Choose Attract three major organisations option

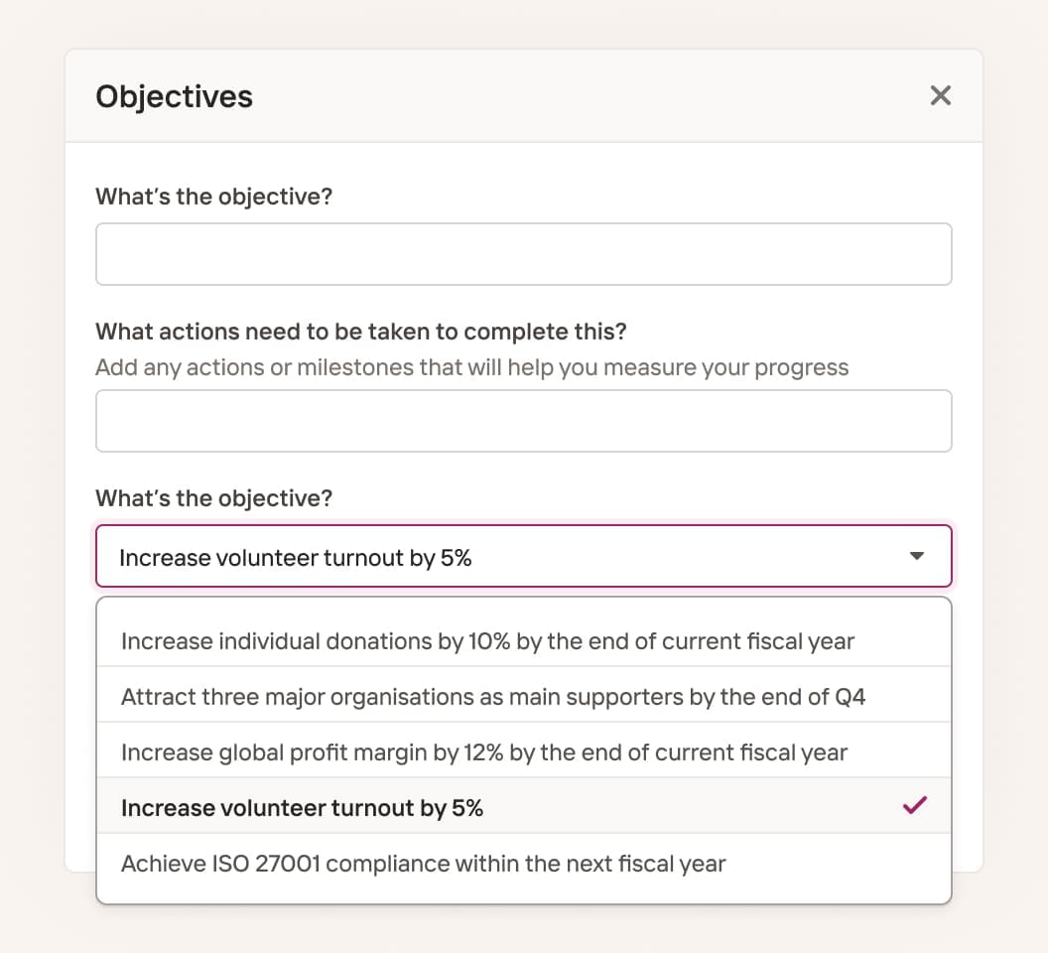coord(523,696)
